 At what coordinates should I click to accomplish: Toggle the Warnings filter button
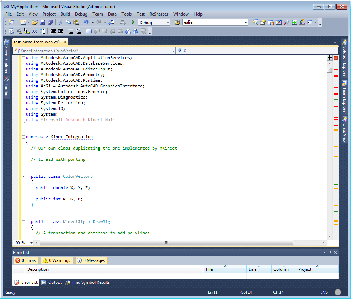click(x=57, y=260)
